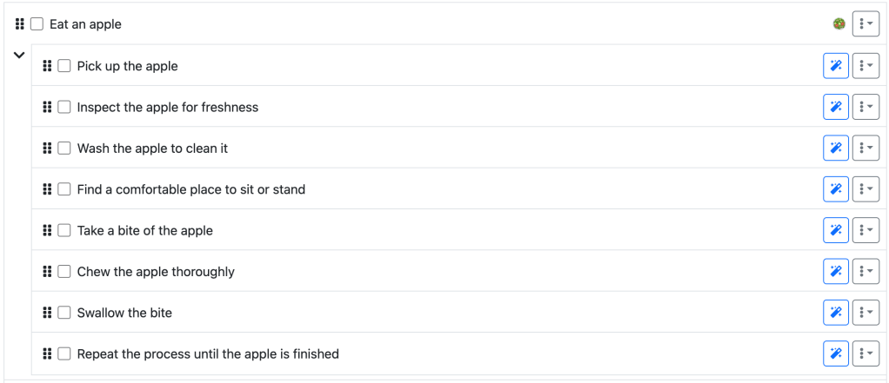Toggle checkbox for 'Wash the apple to clean it'

(x=64, y=149)
